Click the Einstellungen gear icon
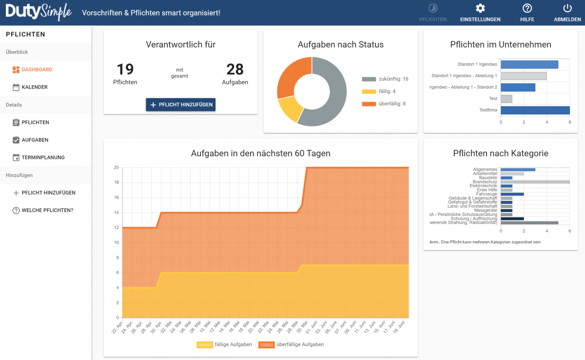The width and height of the screenshot is (585, 360). point(480,8)
